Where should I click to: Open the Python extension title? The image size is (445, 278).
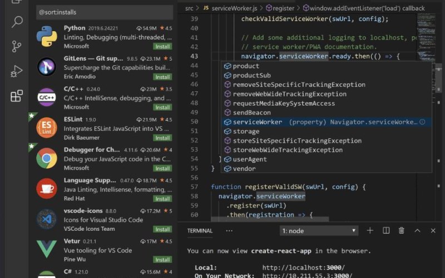[x=75, y=28]
